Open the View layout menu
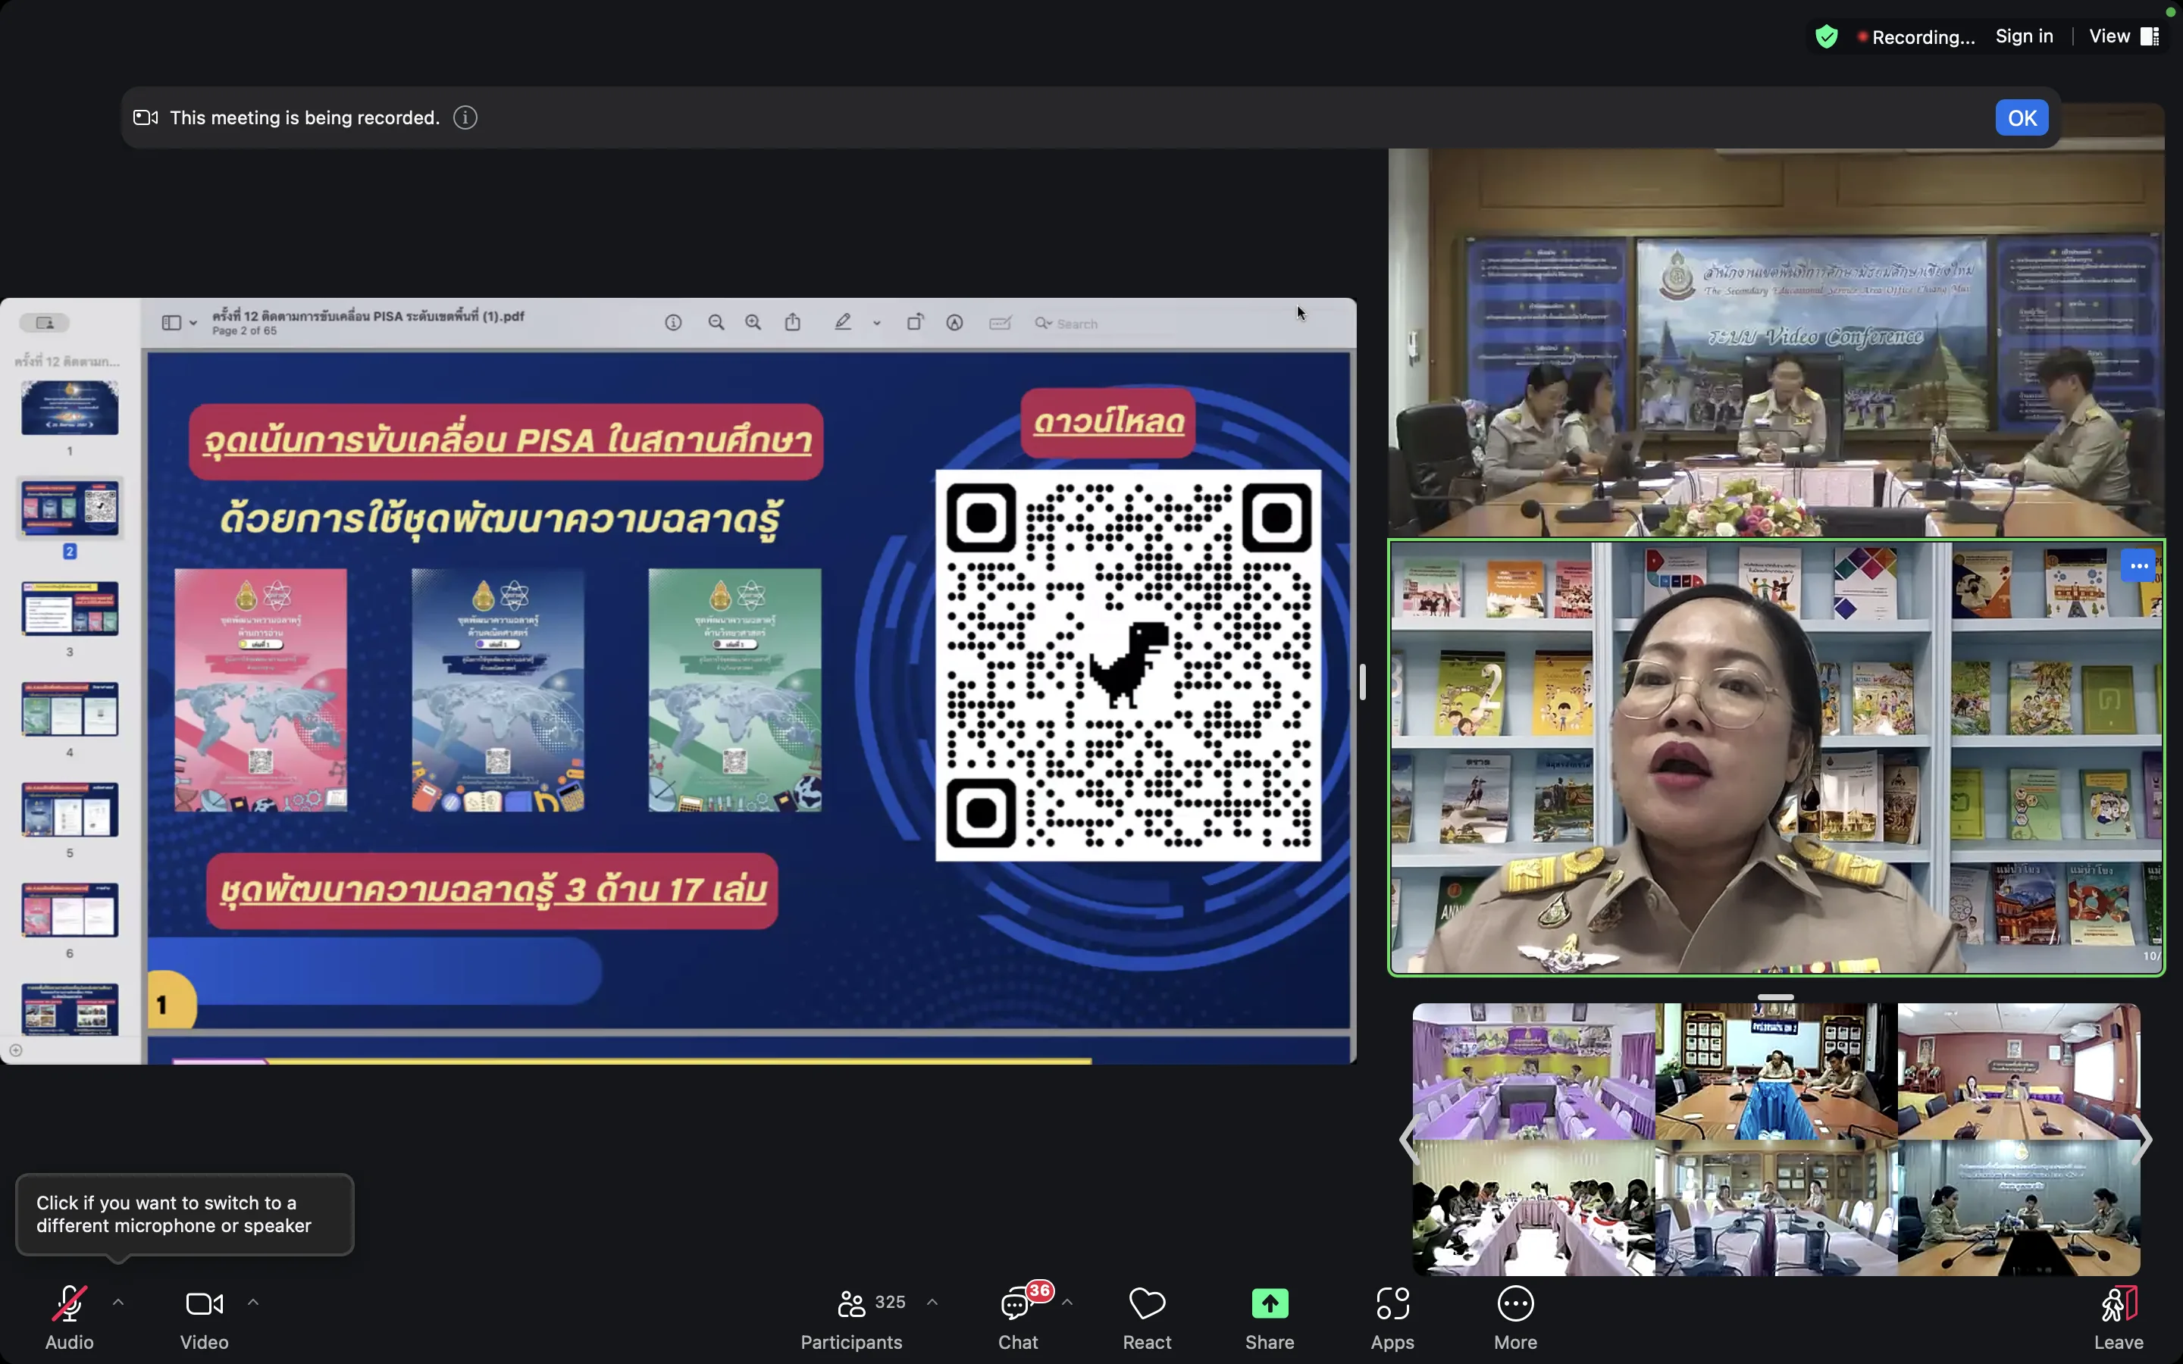Image resolution: width=2183 pixels, height=1364 pixels. (2123, 36)
